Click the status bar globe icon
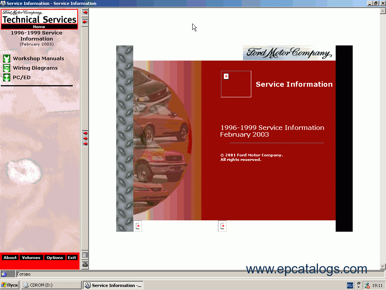The width and height of the screenshot is (386, 290). (4, 274)
